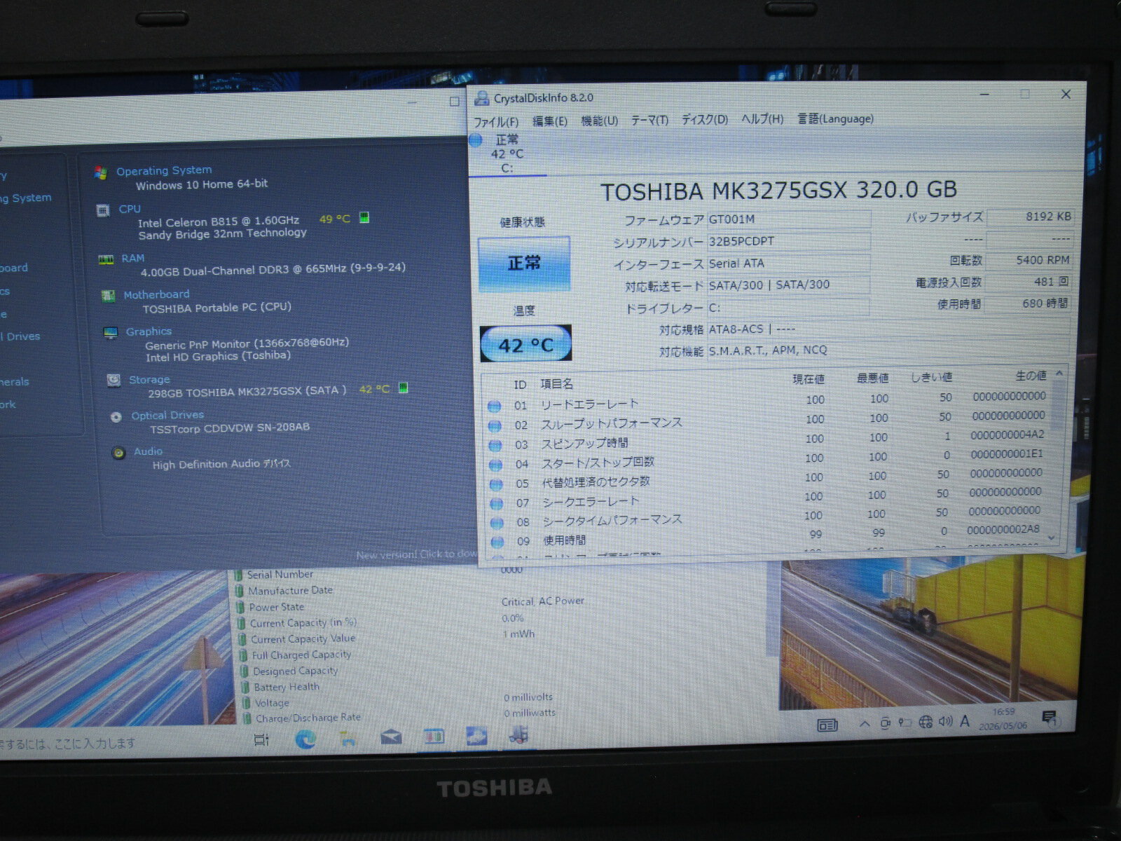Select the C: disk status indicator at top
The height and width of the screenshot is (841, 1121).
[507, 154]
